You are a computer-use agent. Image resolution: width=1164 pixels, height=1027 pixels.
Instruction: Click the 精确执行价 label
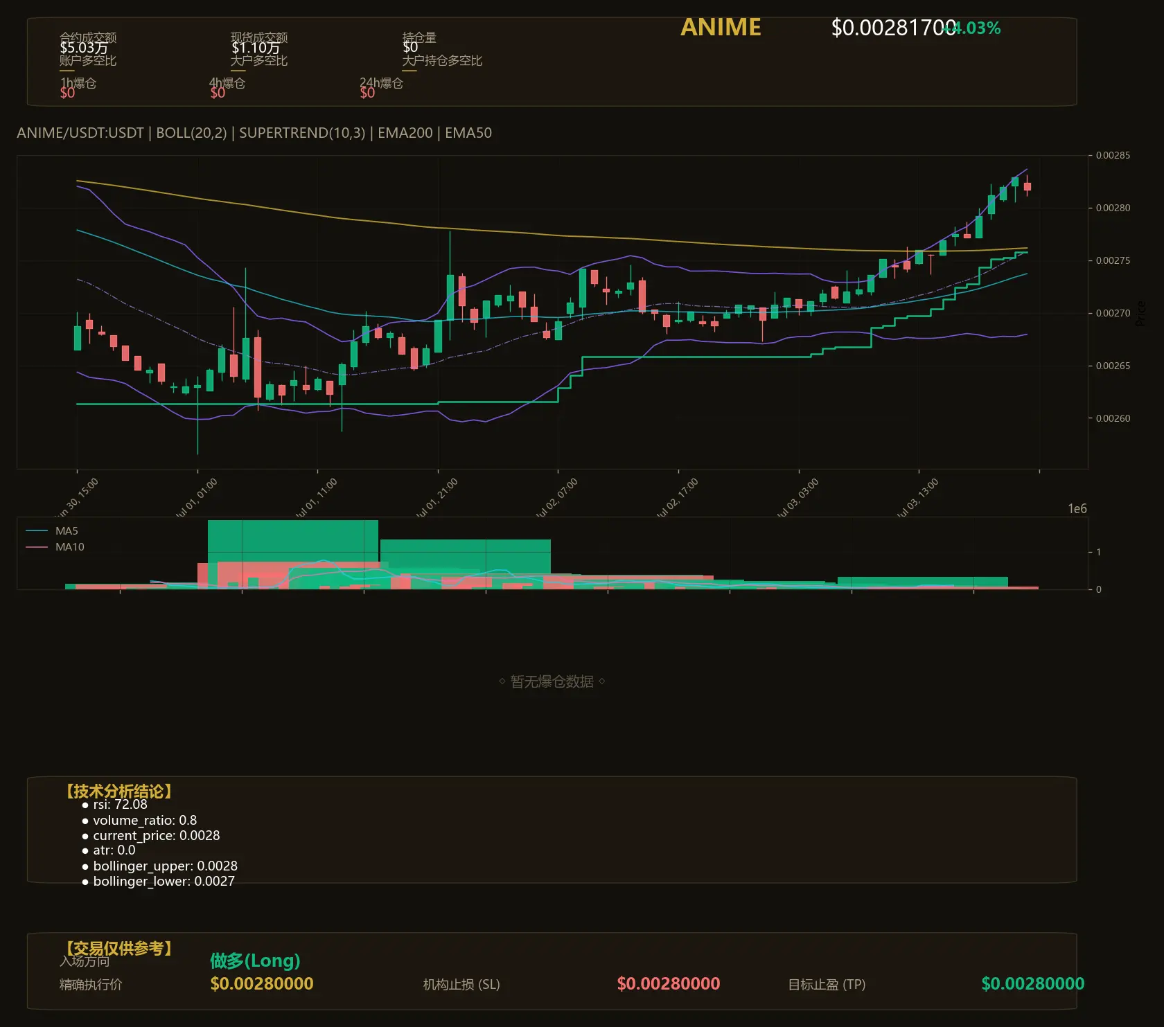click(x=91, y=984)
